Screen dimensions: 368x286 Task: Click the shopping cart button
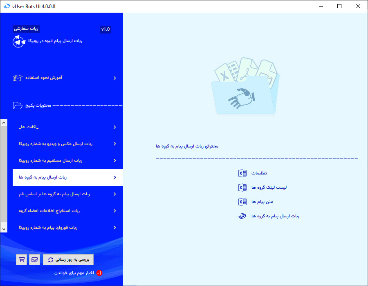click(22, 260)
